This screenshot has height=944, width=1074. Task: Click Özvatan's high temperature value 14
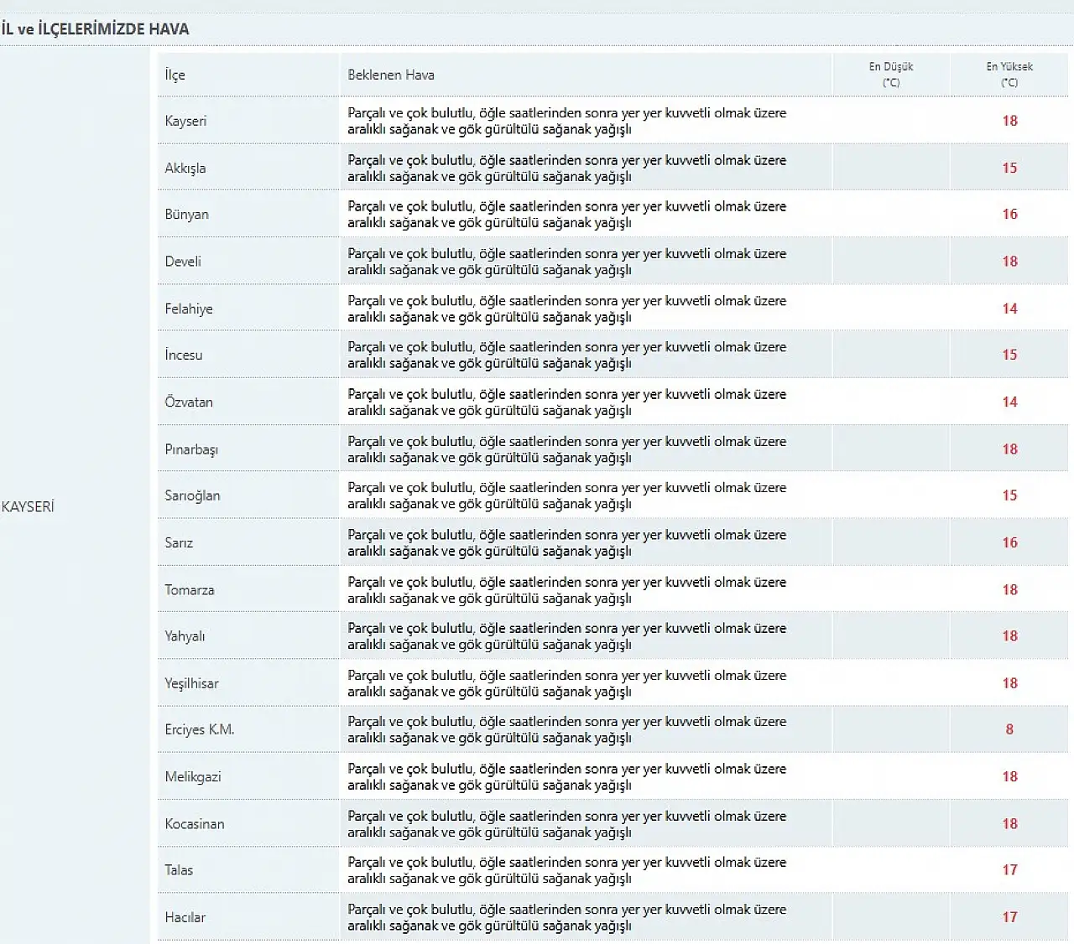click(x=1009, y=402)
